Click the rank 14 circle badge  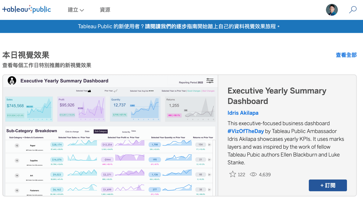click(17, 176)
